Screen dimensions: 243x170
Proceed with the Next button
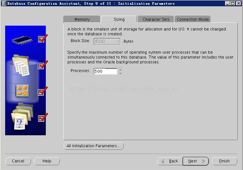pyautogui.click(x=196, y=161)
